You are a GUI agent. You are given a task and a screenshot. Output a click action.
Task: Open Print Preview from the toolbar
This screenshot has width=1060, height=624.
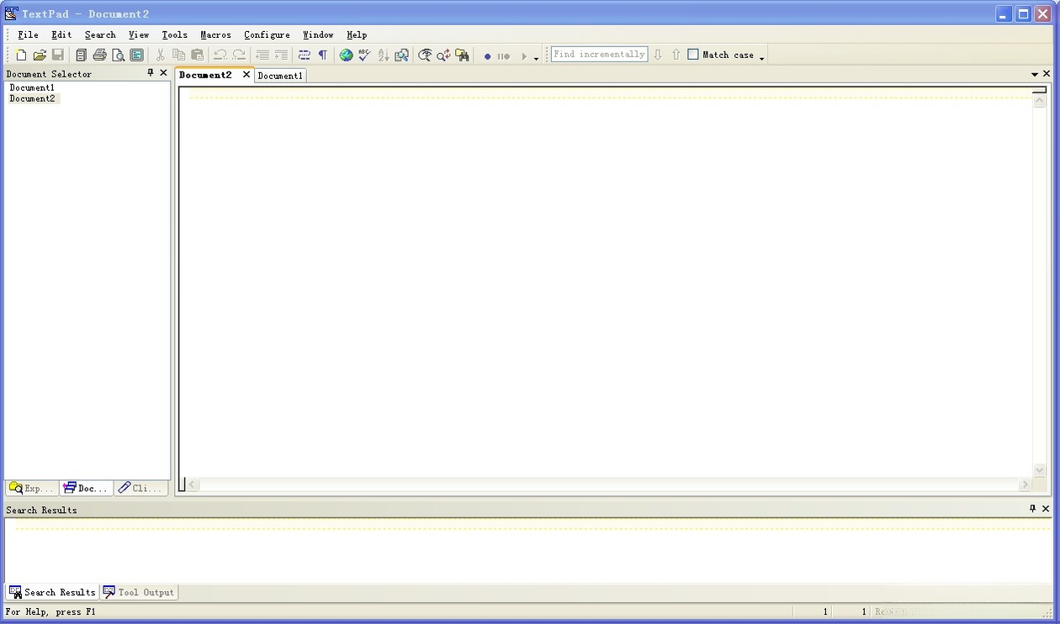(118, 55)
